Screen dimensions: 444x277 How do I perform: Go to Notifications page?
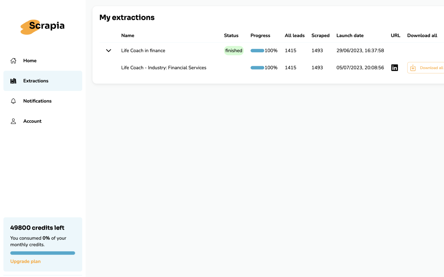37,101
